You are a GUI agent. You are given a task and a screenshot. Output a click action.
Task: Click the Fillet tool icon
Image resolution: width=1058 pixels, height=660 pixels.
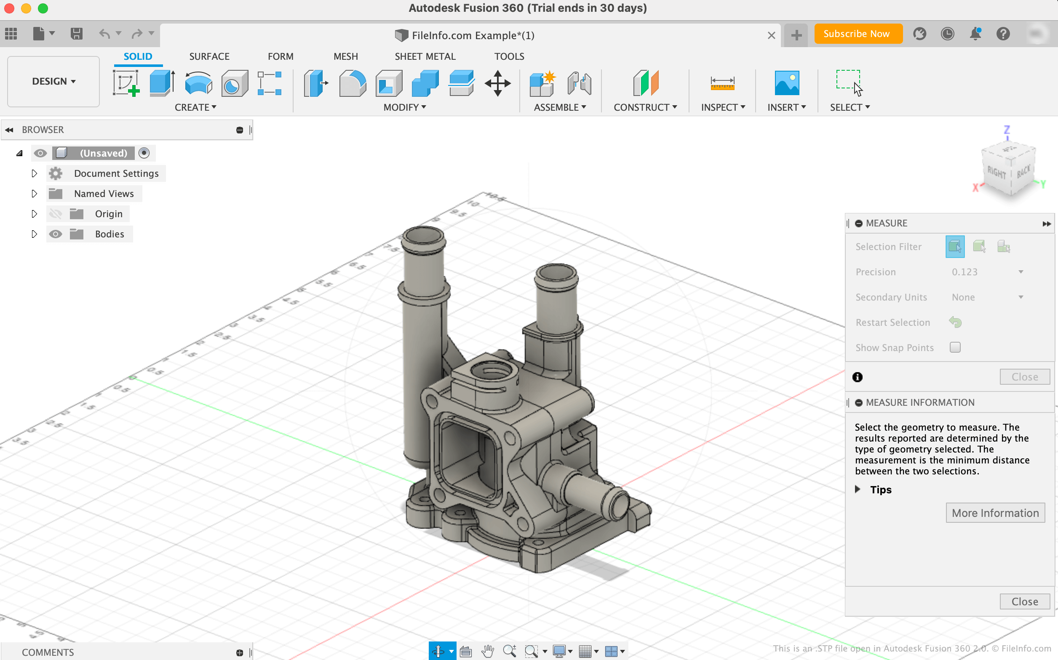[x=352, y=83]
